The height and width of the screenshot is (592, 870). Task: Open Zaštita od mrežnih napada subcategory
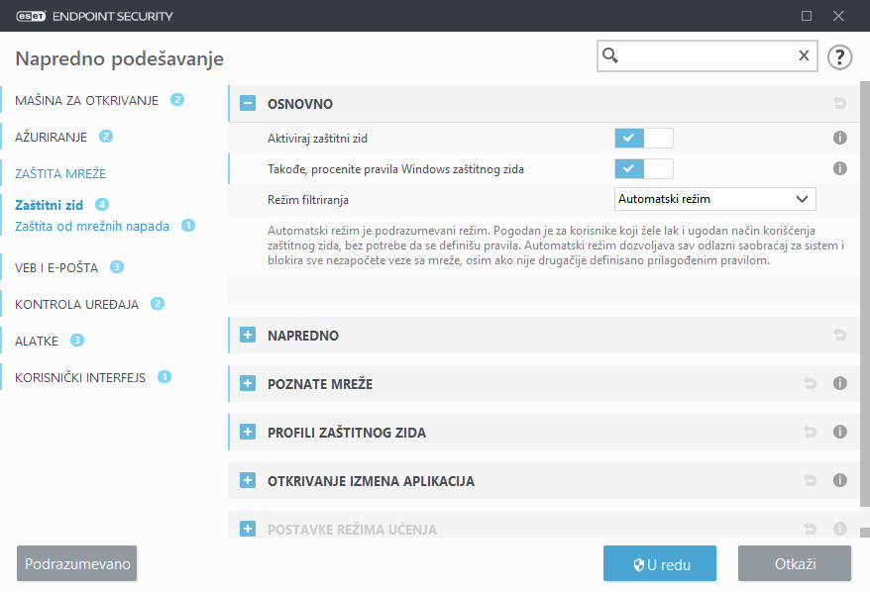[x=92, y=226]
